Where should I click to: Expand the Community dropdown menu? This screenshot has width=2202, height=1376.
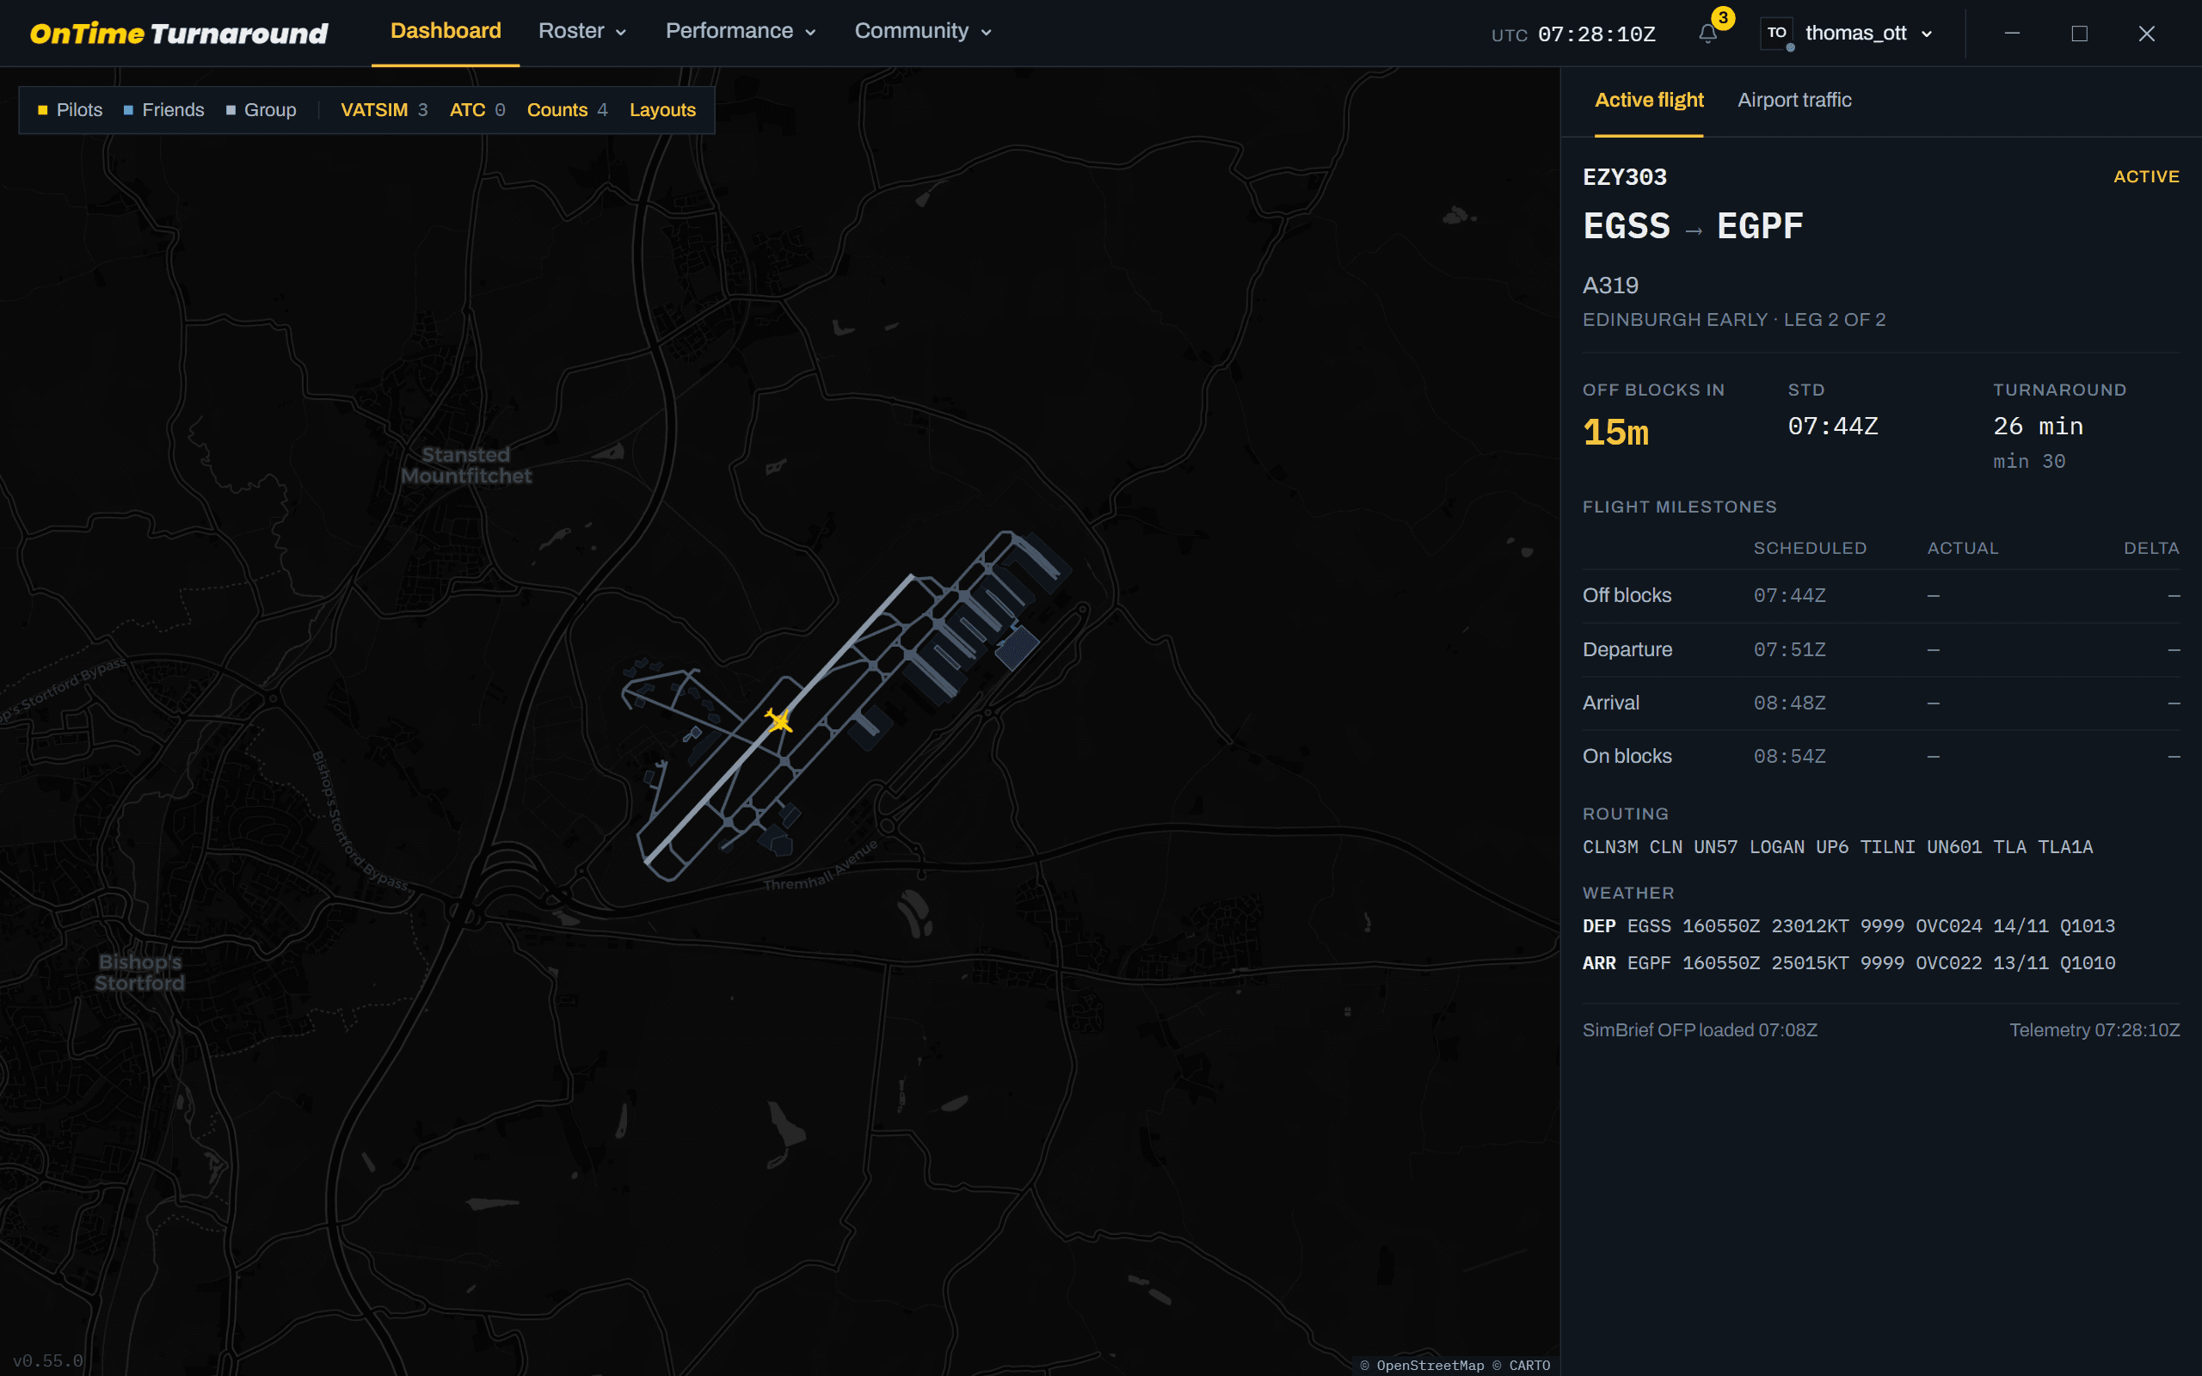pyautogui.click(x=923, y=31)
